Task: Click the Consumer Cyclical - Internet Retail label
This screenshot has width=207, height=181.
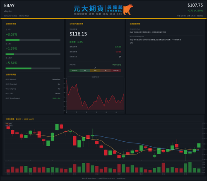Action: click(x=17, y=16)
